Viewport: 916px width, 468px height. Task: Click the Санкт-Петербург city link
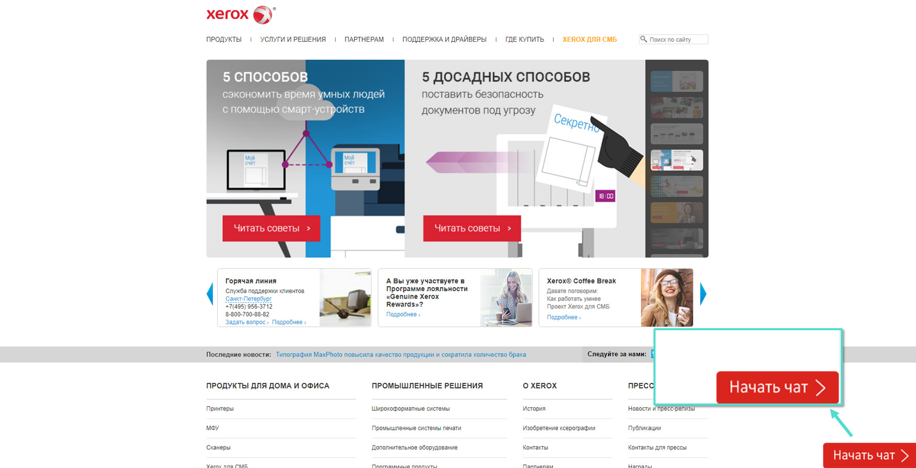[248, 299]
